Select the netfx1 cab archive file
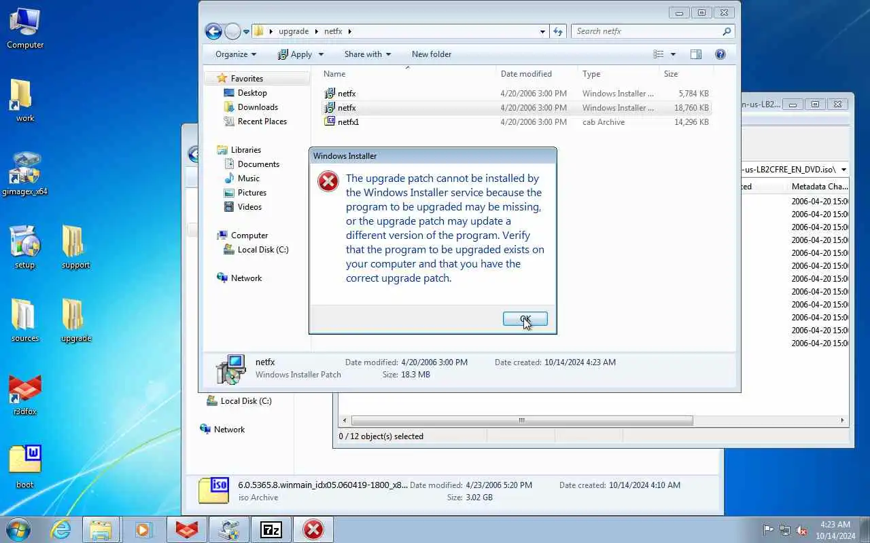 [x=517, y=122]
